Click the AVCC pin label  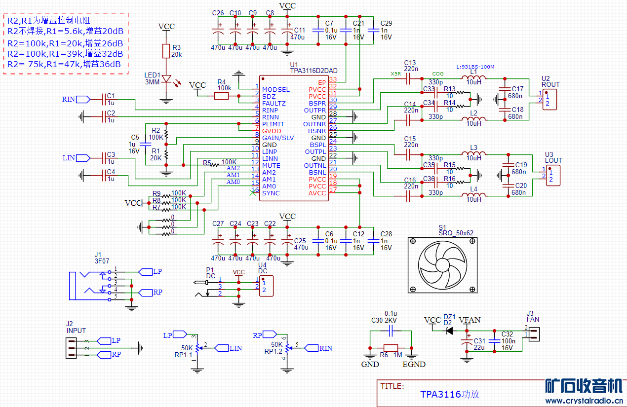tap(317, 193)
